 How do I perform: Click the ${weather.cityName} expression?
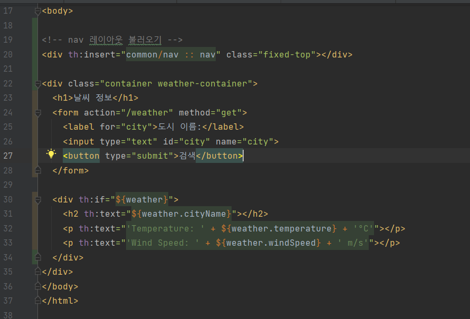point(181,214)
